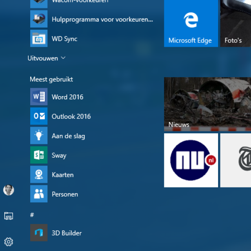Open the Aan de slag lightbulb app
Screen dimensions: 251x251
[39, 136]
